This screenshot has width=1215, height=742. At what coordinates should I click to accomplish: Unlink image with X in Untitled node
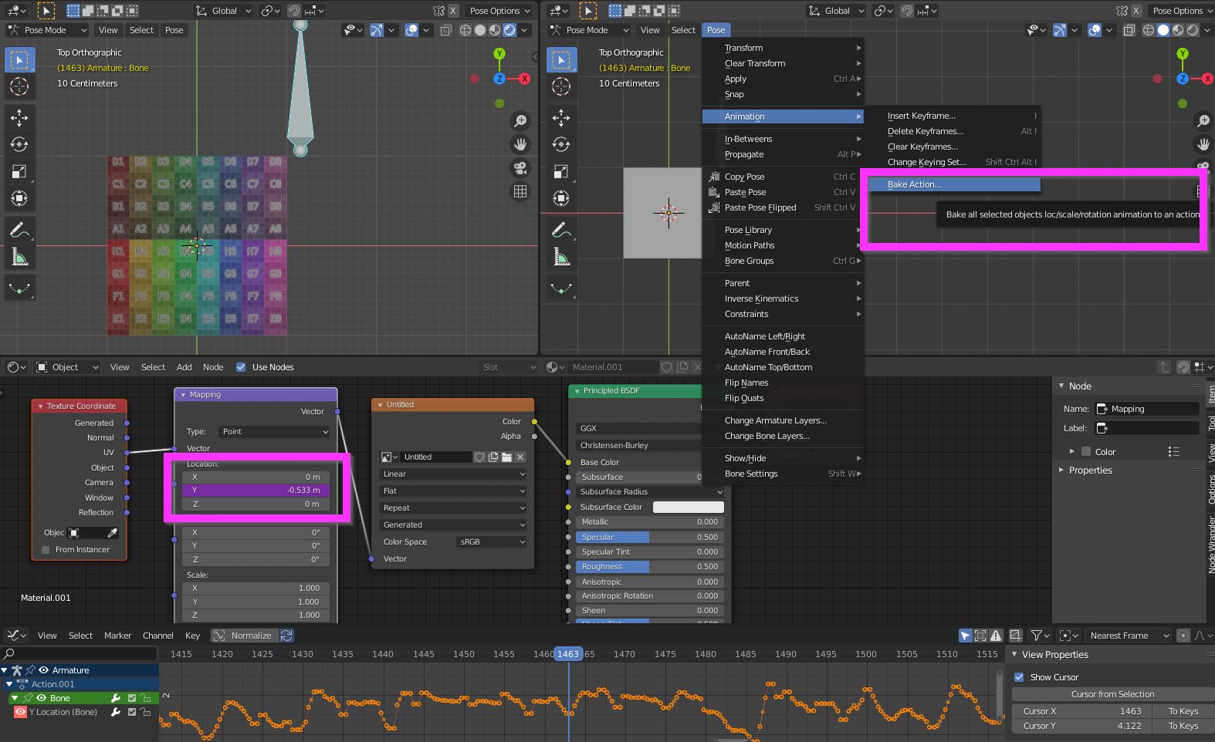pos(520,457)
